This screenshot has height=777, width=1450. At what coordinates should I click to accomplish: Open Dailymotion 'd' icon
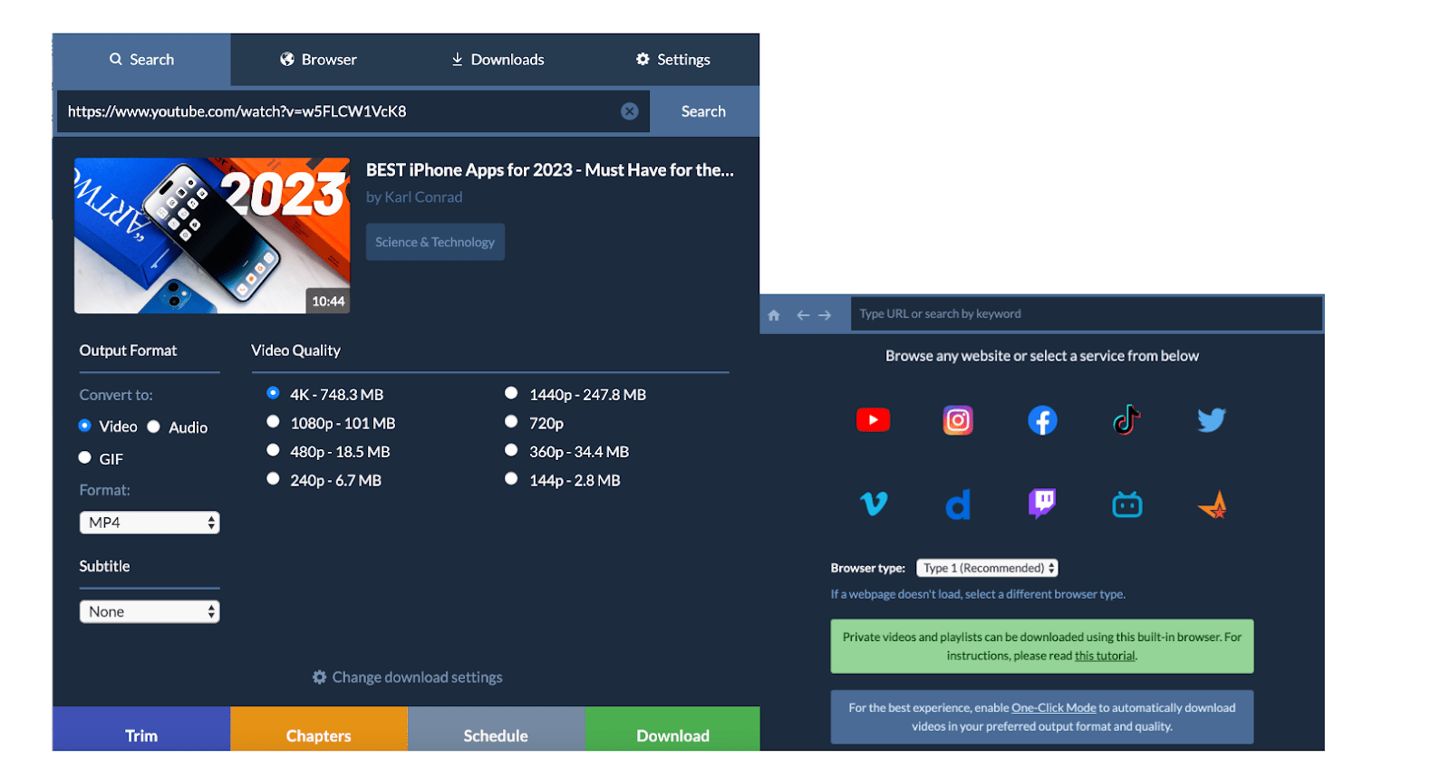point(958,504)
